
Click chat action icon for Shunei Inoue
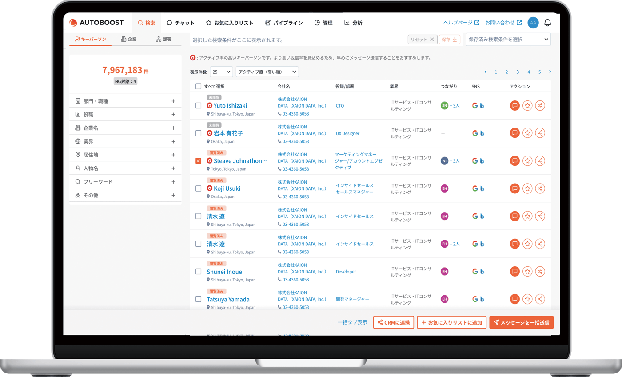(515, 271)
